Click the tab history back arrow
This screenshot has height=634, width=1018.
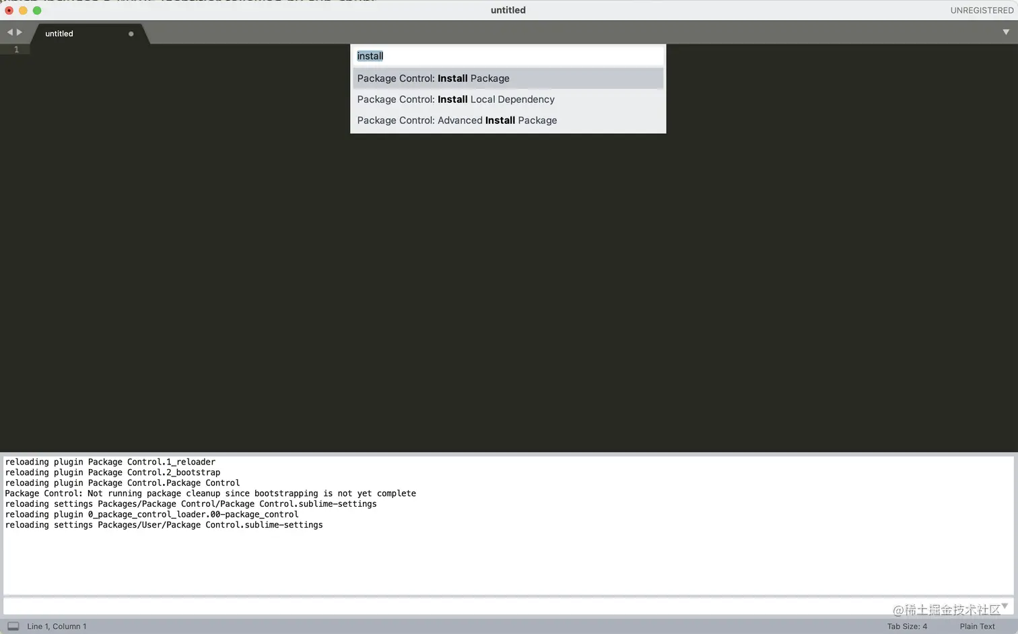click(10, 32)
